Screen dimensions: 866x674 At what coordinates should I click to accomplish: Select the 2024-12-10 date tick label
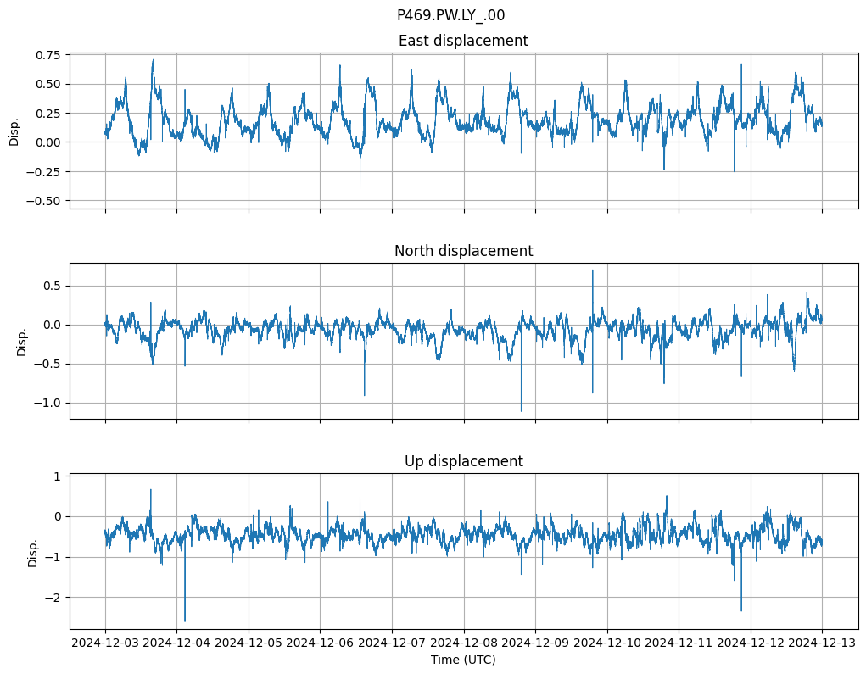pos(606,643)
